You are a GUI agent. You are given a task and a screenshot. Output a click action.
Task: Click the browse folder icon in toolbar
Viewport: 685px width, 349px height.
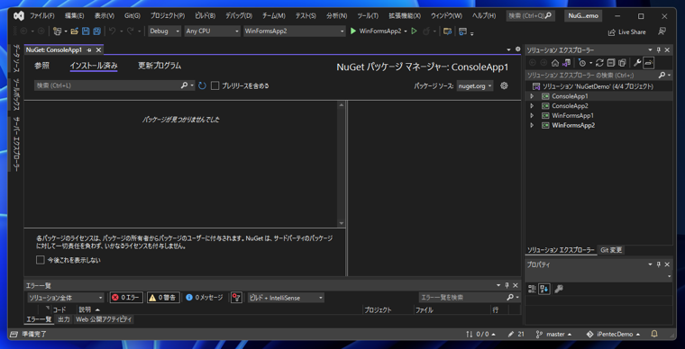[x=447, y=31]
